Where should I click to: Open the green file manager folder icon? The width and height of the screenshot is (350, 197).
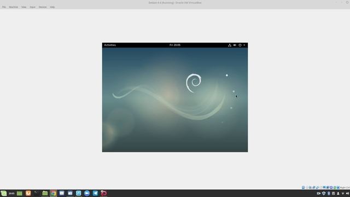pyautogui.click(x=45, y=193)
